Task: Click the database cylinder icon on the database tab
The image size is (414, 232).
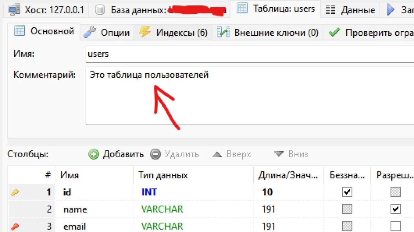Action: pos(100,9)
